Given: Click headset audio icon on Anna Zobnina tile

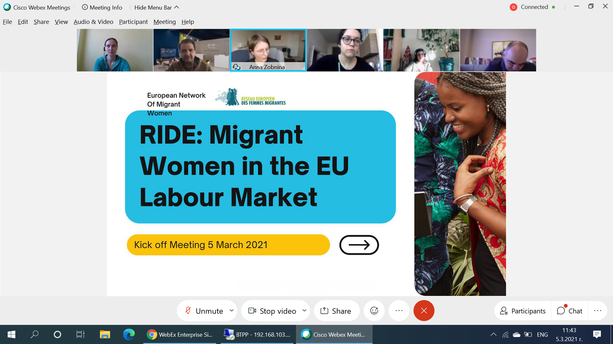Looking at the screenshot, I should 237,67.
